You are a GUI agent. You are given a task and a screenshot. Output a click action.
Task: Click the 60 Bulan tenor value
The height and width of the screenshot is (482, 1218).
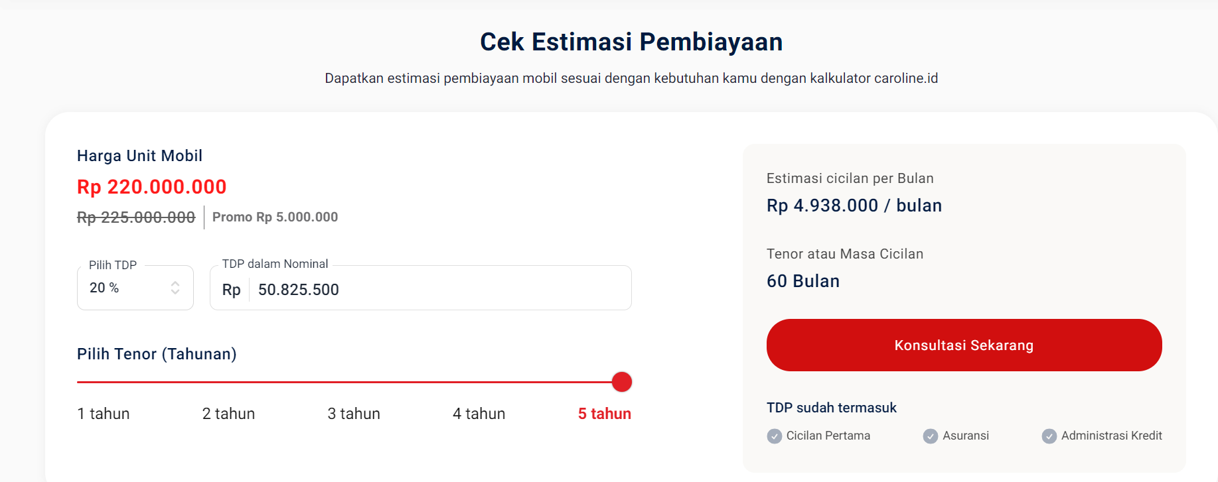click(x=802, y=281)
